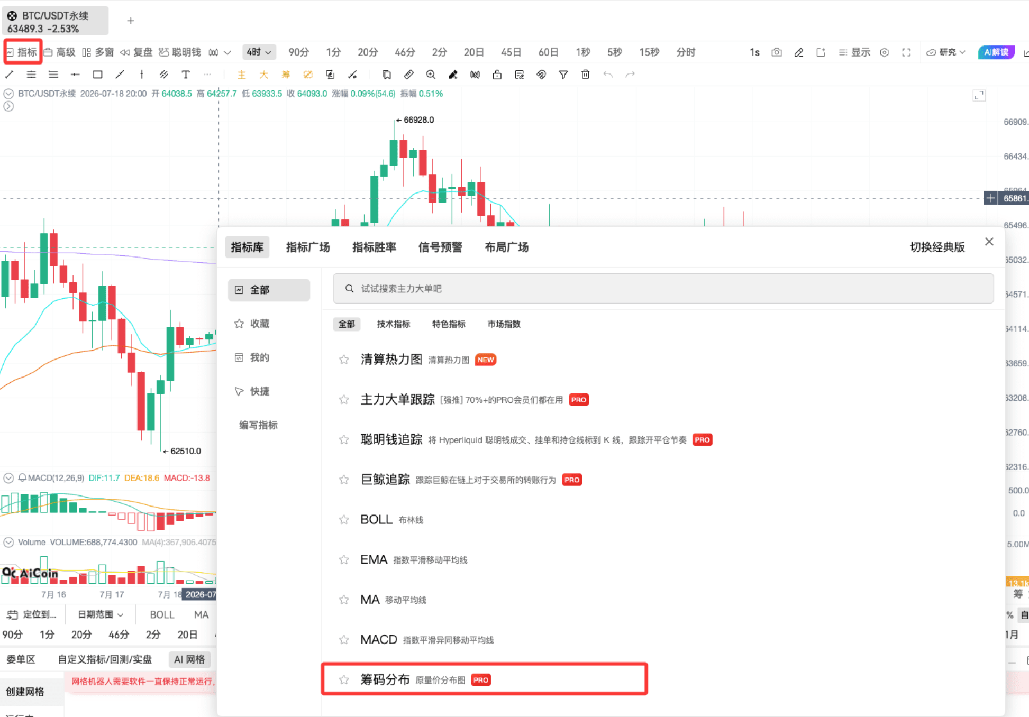Open the 筹码分布 indicator row

pyautogui.click(x=484, y=679)
